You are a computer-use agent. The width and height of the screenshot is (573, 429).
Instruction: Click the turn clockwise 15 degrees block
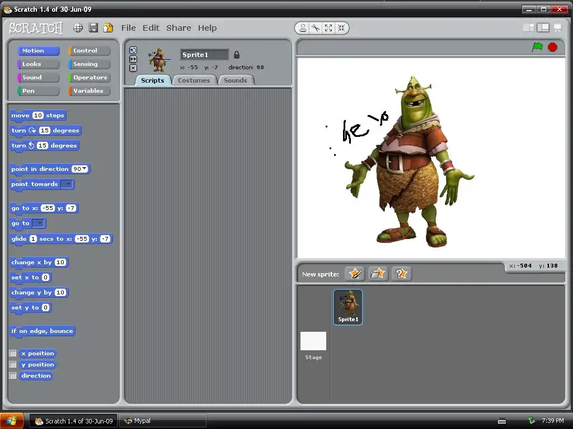[x=45, y=130]
